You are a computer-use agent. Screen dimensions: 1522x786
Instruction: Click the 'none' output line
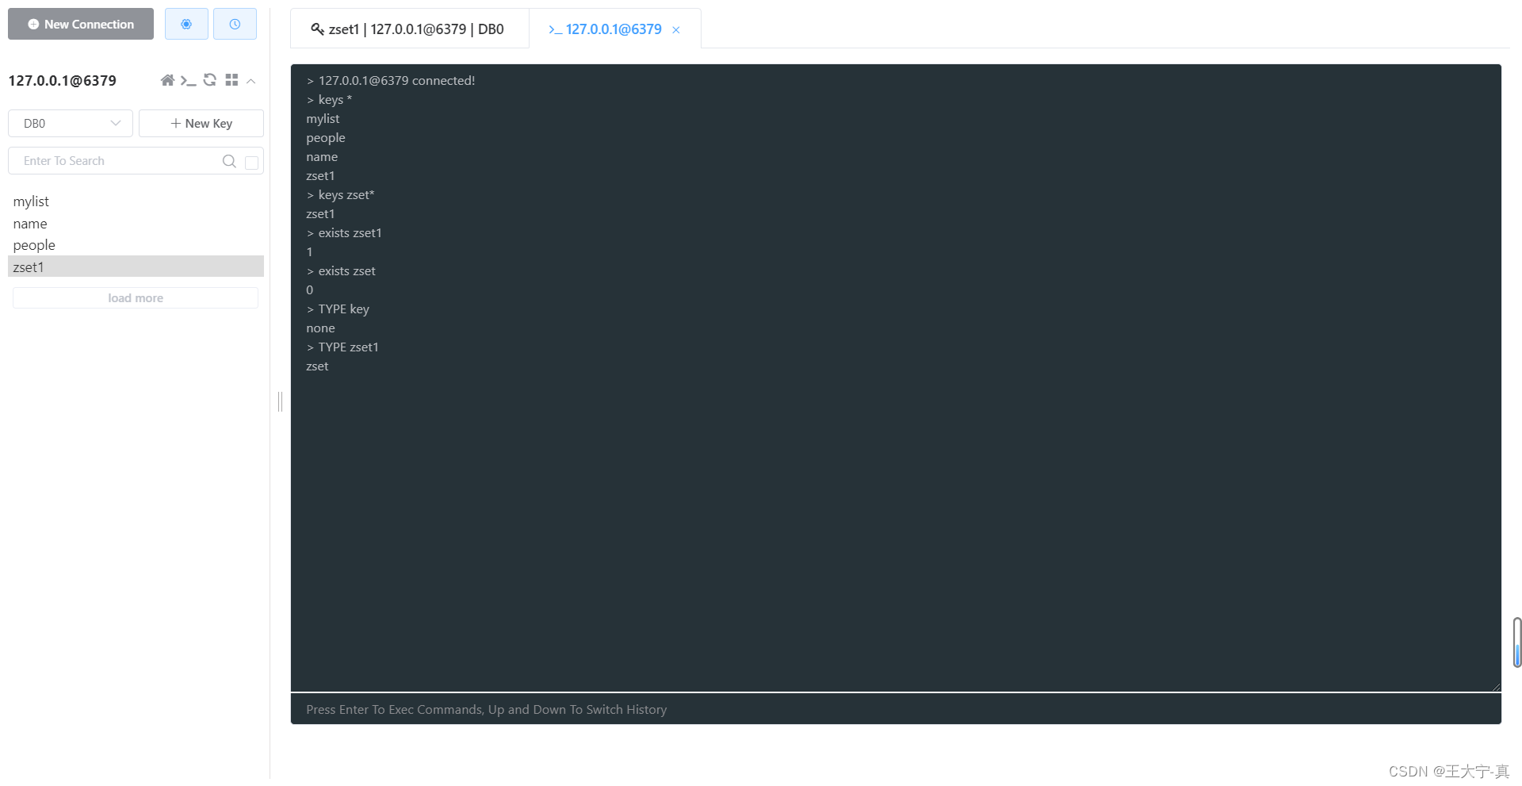[x=320, y=328]
